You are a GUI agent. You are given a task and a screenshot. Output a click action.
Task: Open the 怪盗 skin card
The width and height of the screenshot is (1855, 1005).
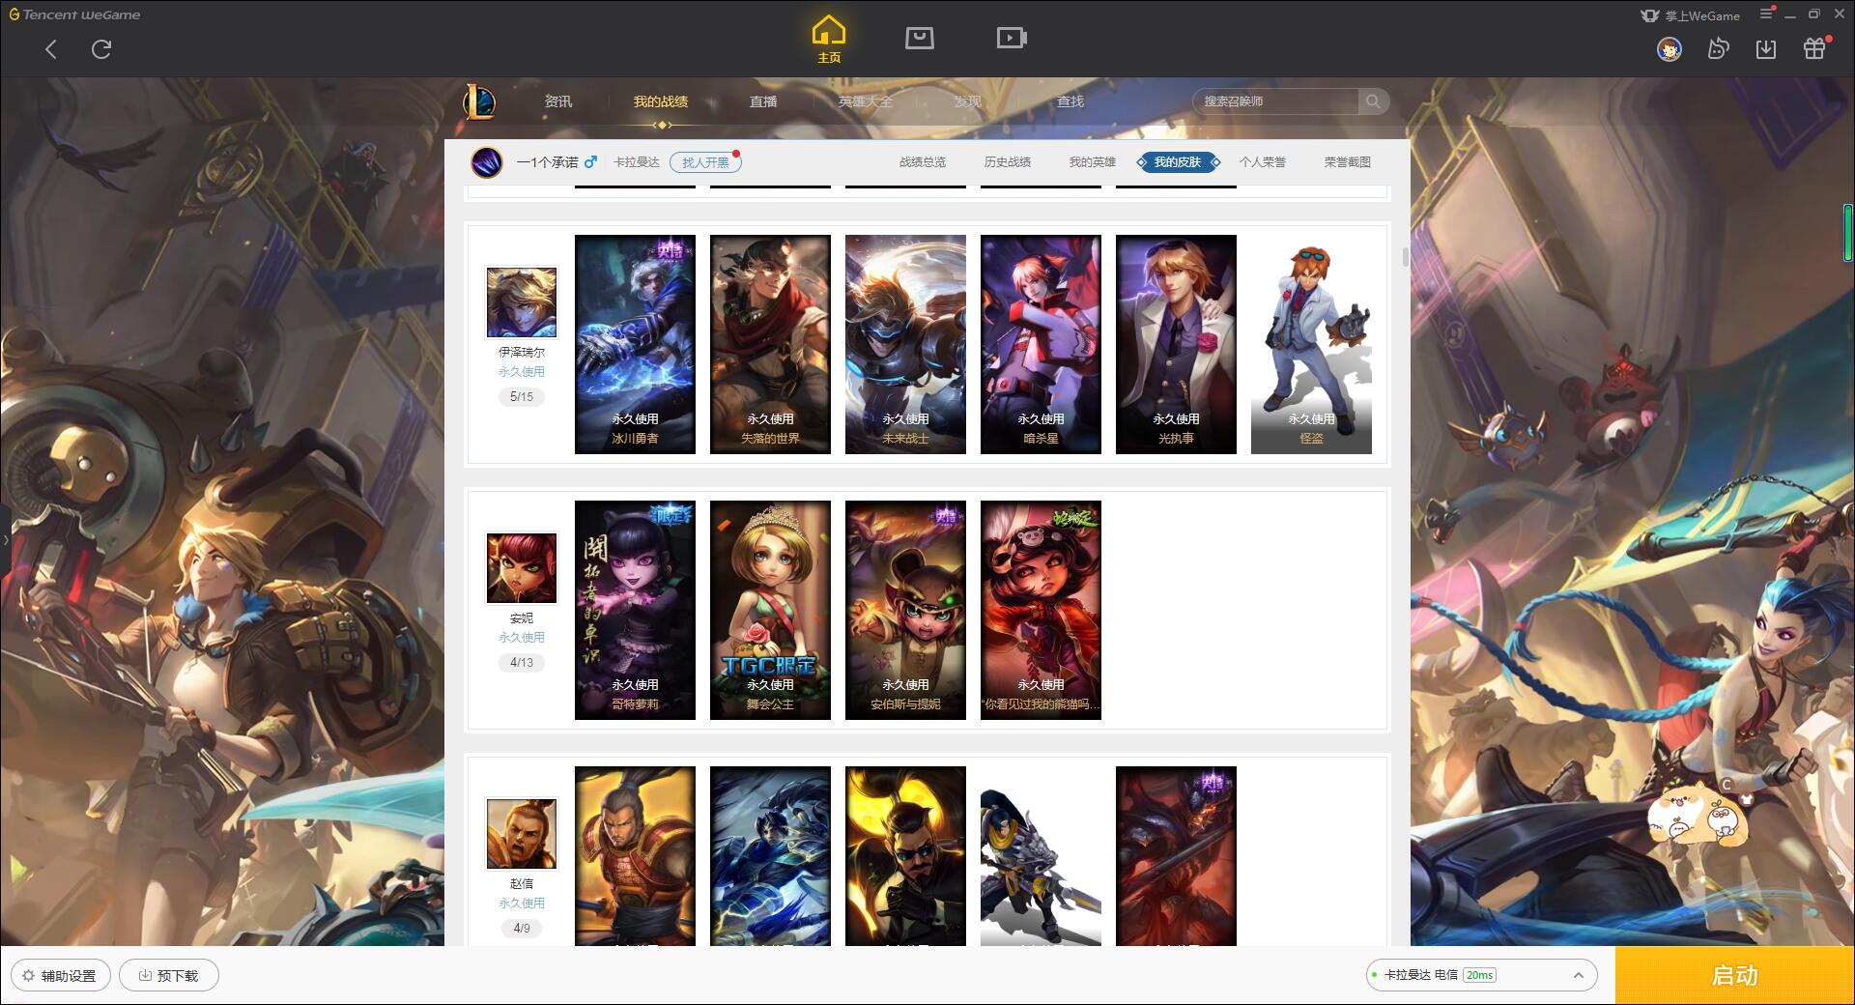click(1311, 344)
